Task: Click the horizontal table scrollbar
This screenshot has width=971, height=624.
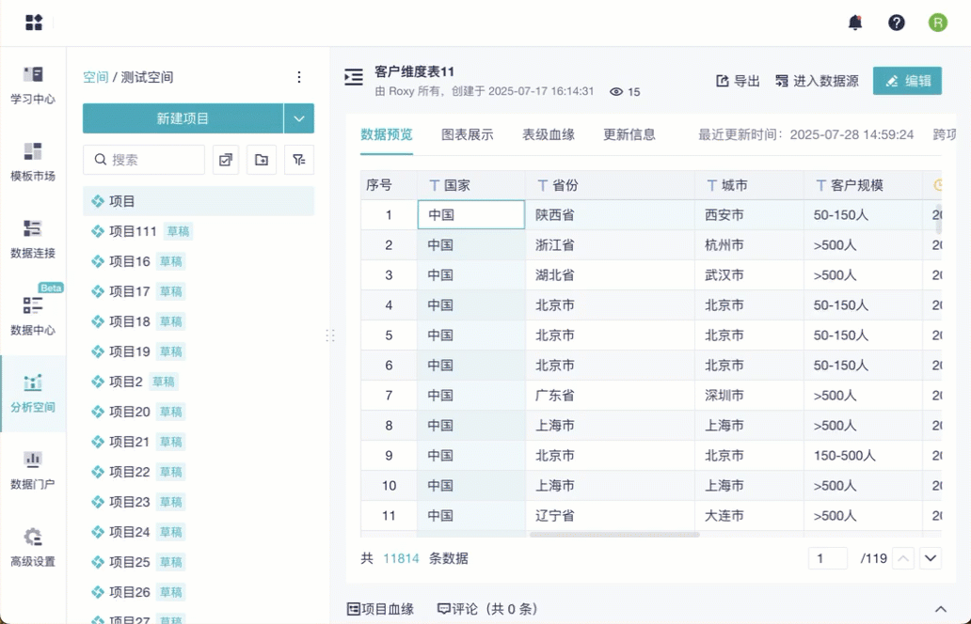Action: pyautogui.click(x=614, y=535)
